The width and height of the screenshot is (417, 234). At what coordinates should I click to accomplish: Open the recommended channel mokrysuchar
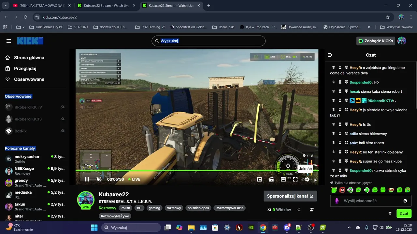[x=35, y=159]
